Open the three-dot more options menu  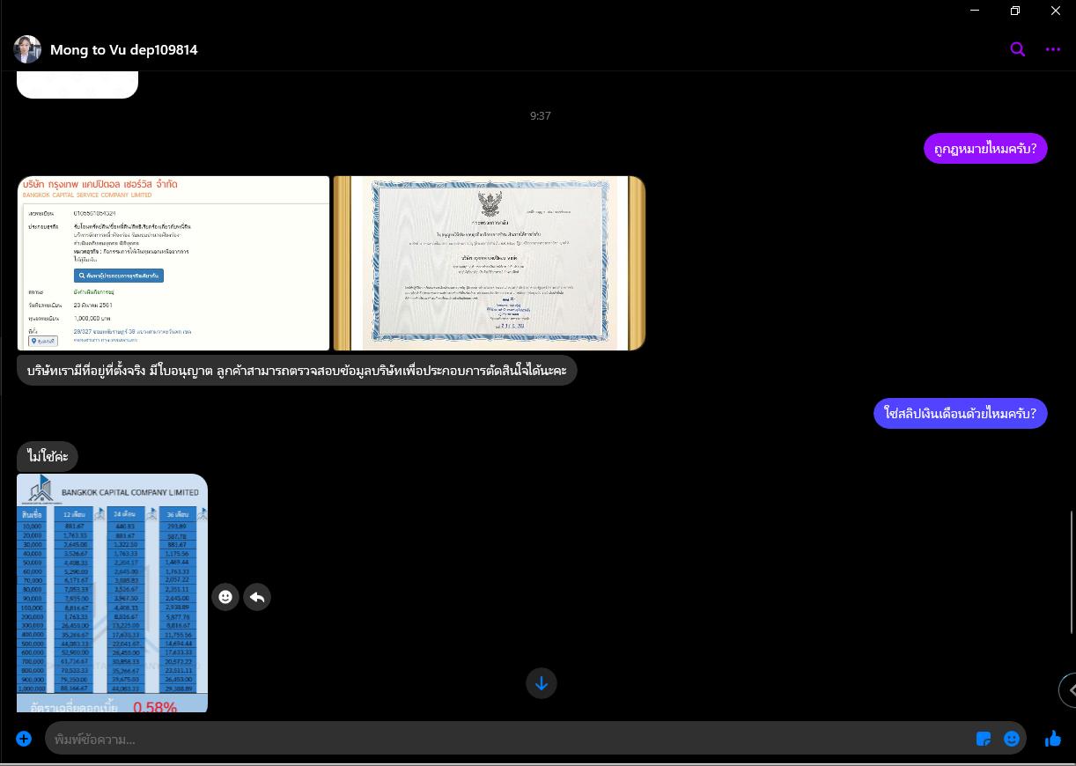click(1052, 49)
